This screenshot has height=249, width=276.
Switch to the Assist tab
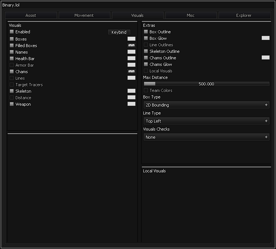31,15
